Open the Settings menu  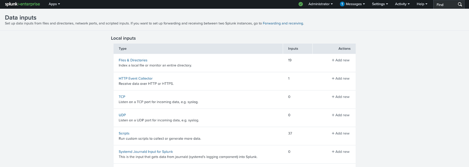(380, 4)
